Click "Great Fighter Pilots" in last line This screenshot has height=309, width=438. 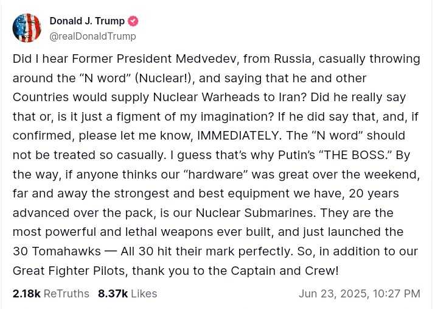[x=69, y=271]
